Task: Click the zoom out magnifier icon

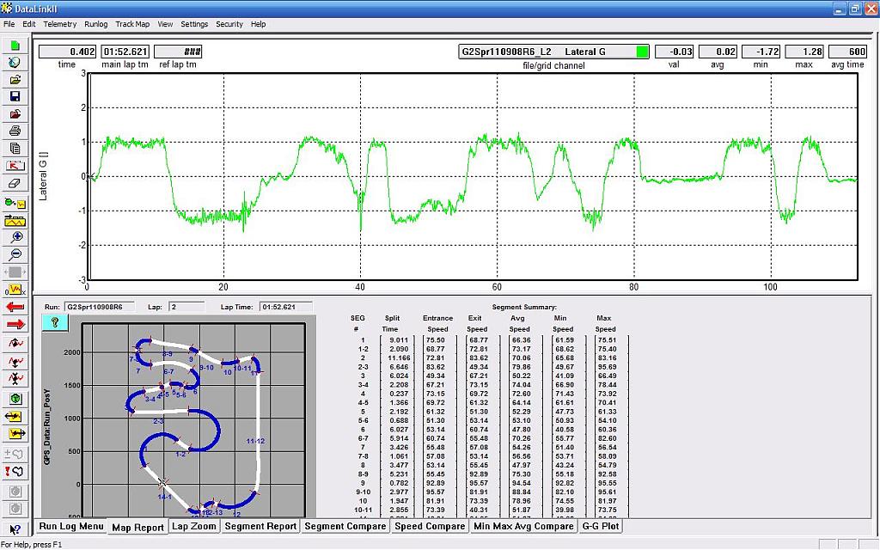Action: tap(15, 254)
